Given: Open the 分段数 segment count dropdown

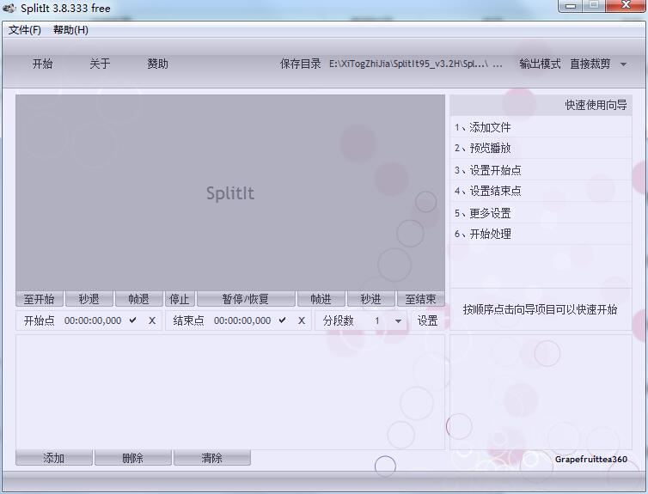Looking at the screenshot, I should click(x=397, y=320).
